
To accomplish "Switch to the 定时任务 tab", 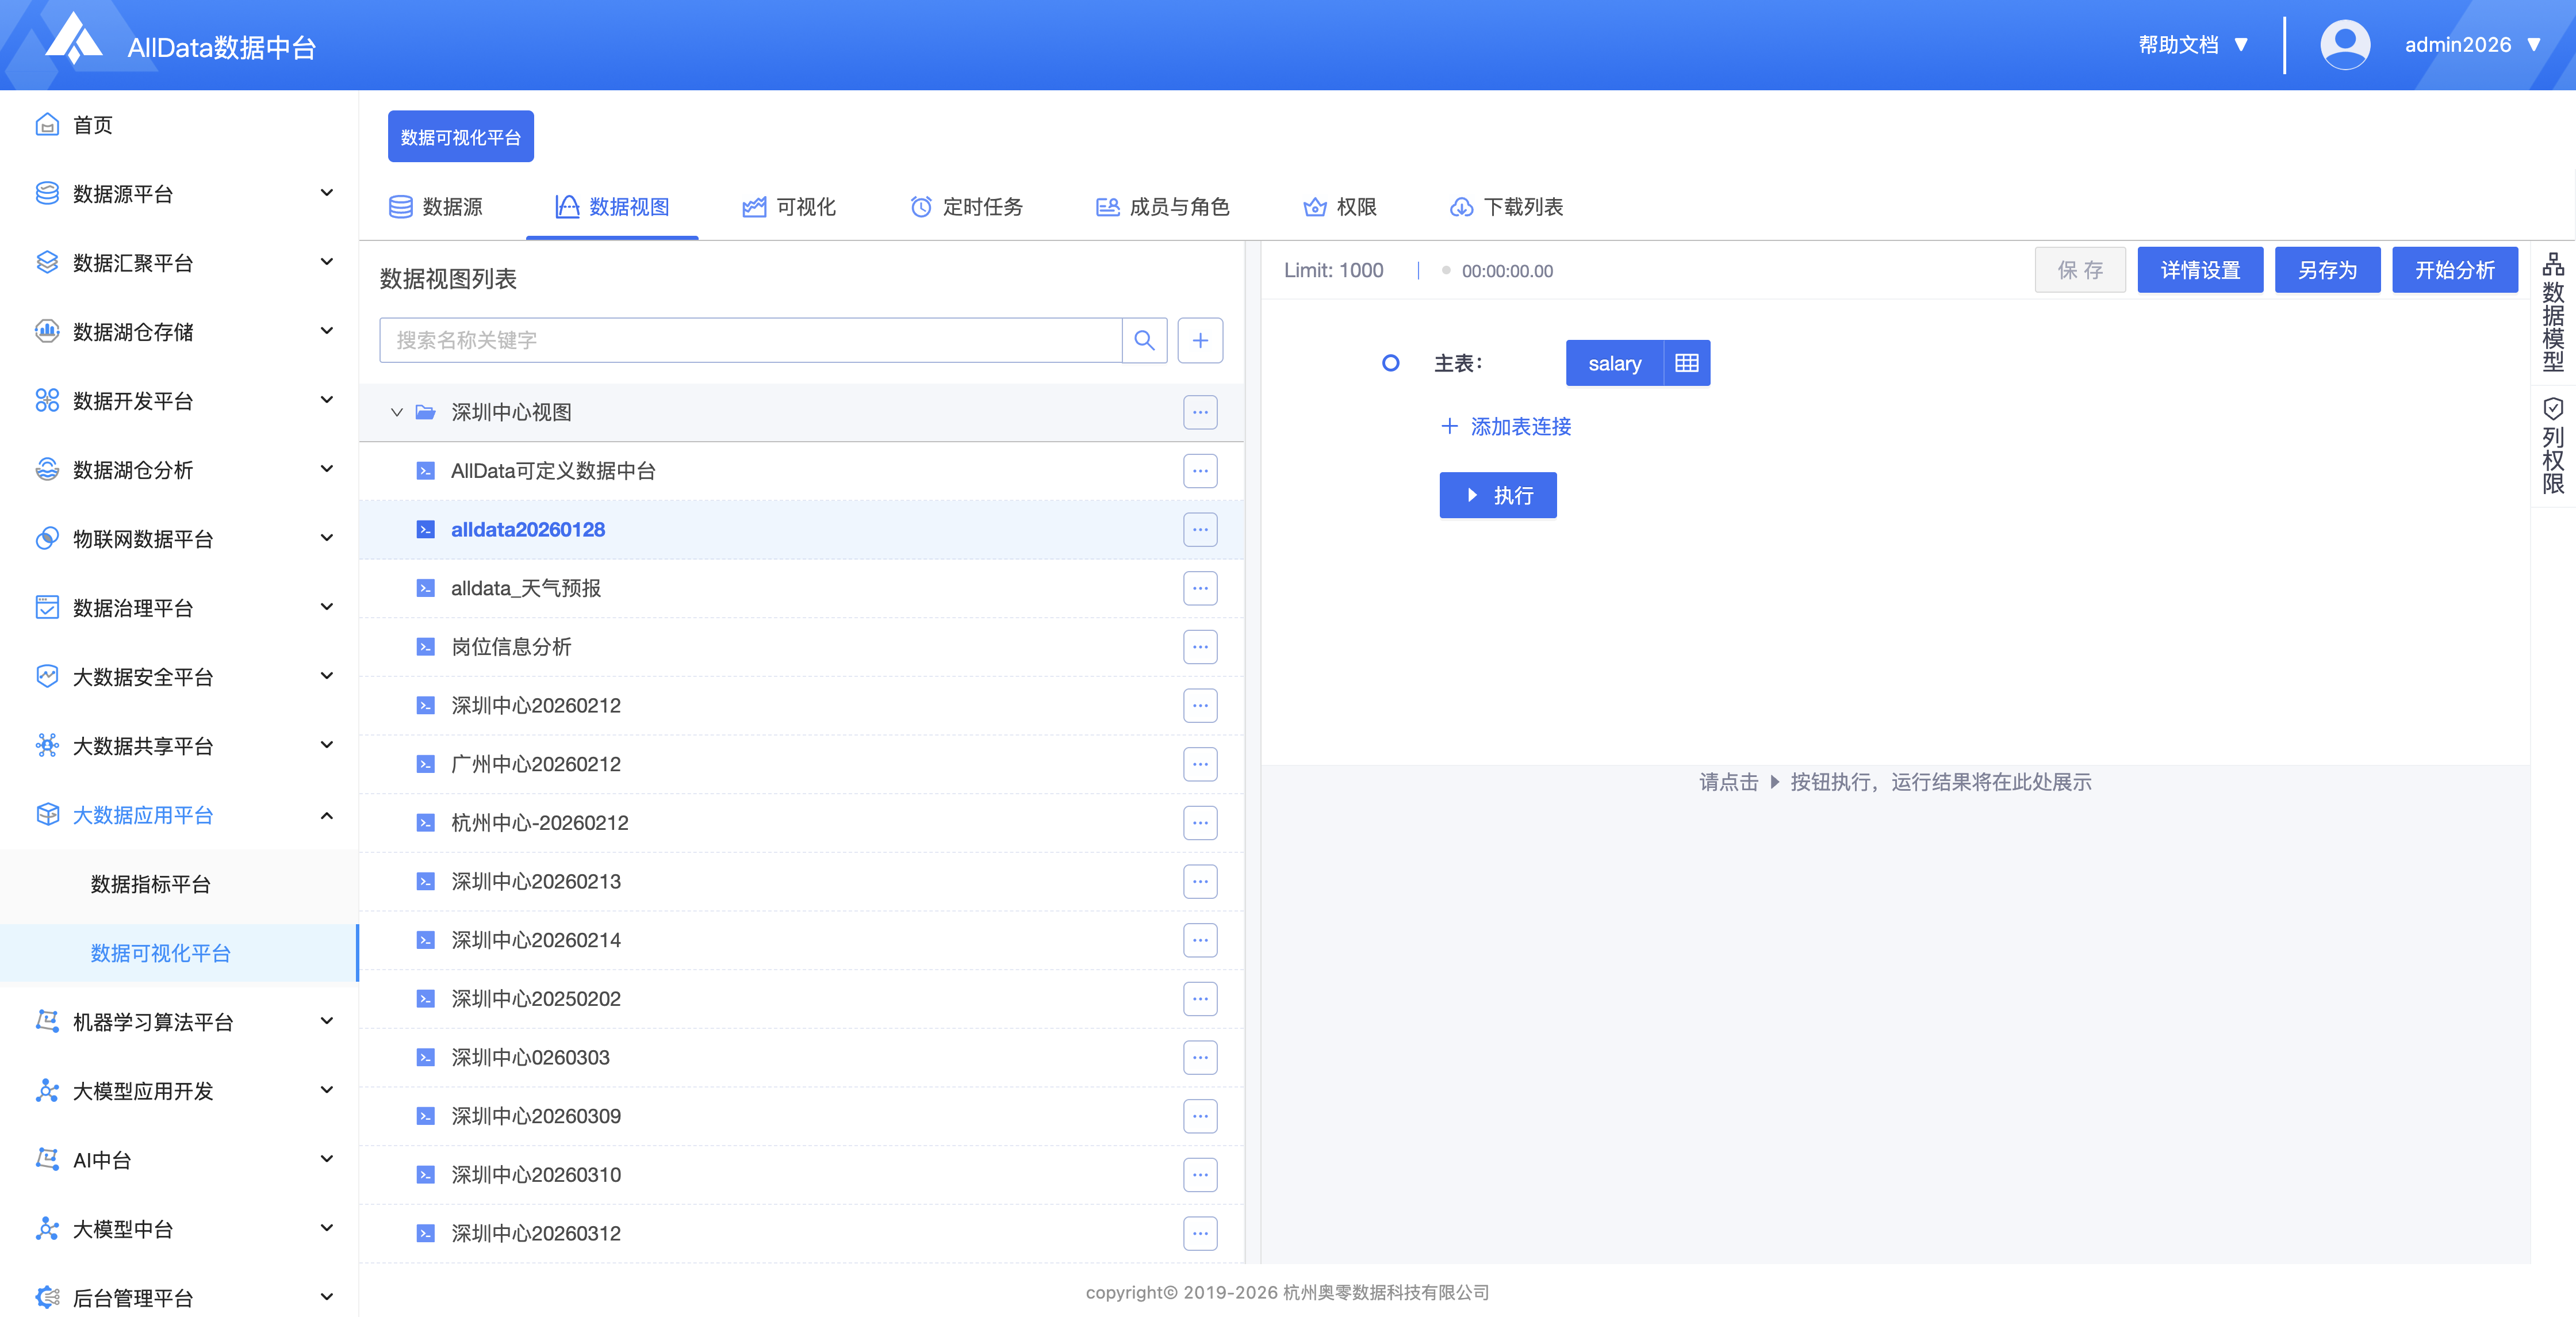I will click(966, 207).
